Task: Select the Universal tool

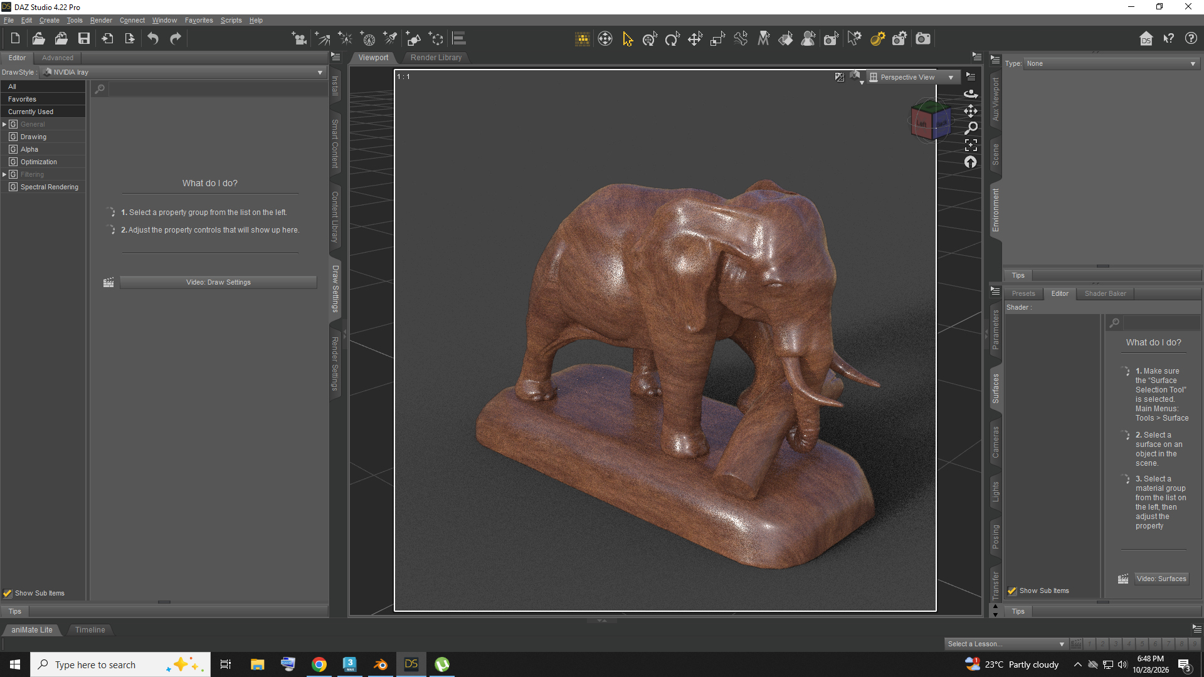Action: [x=650, y=39]
